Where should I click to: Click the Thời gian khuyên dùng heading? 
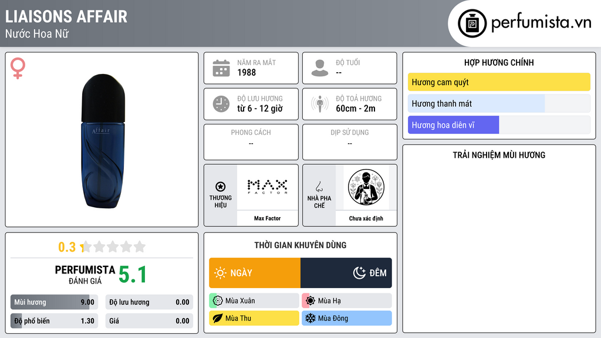[x=300, y=245]
